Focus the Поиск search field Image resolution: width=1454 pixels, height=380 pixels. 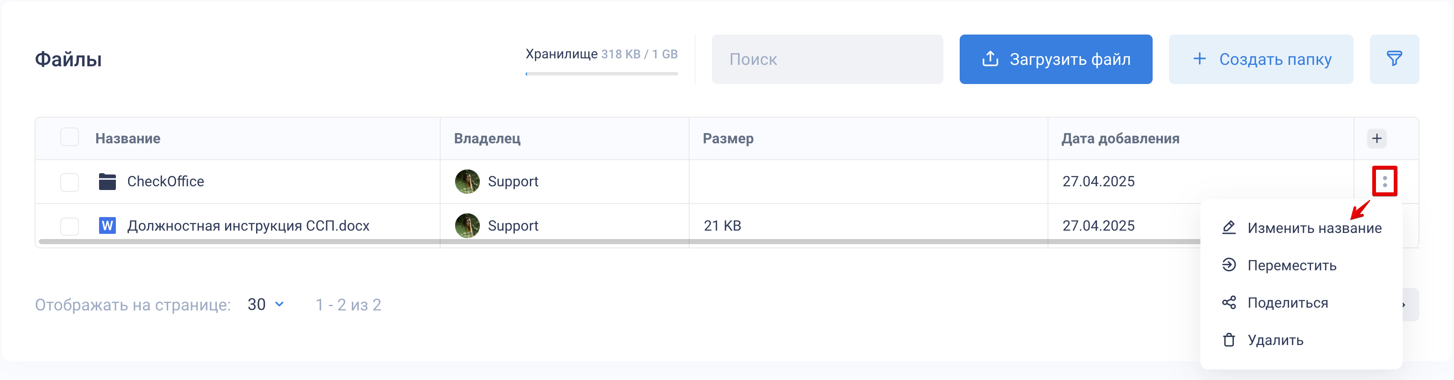[827, 59]
